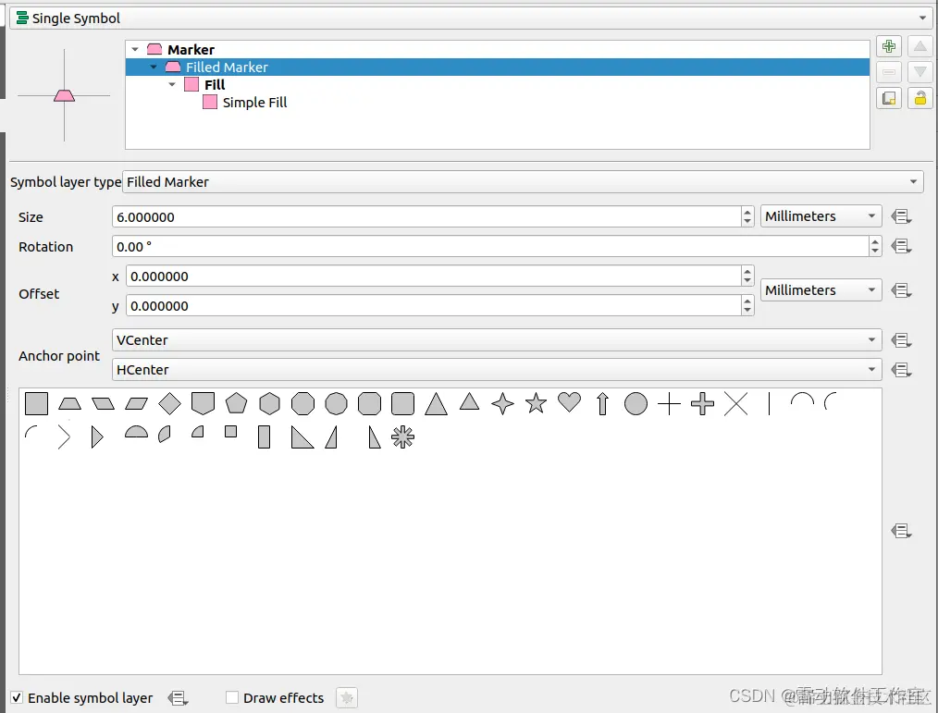Collapse the Filled Marker tree node
938x713 pixels.
click(154, 67)
